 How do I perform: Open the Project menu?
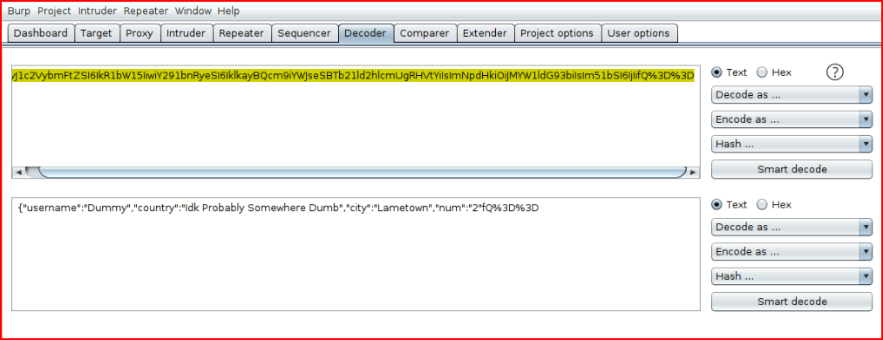[54, 10]
